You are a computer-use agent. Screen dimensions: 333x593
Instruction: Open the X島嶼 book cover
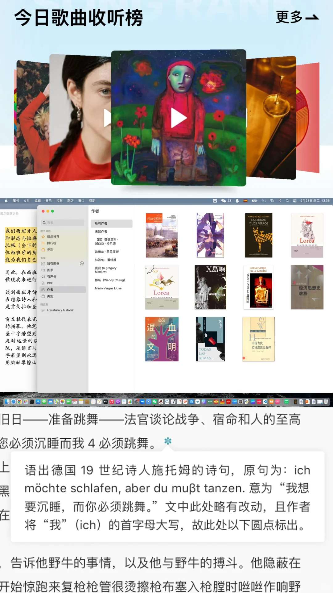pos(210,287)
